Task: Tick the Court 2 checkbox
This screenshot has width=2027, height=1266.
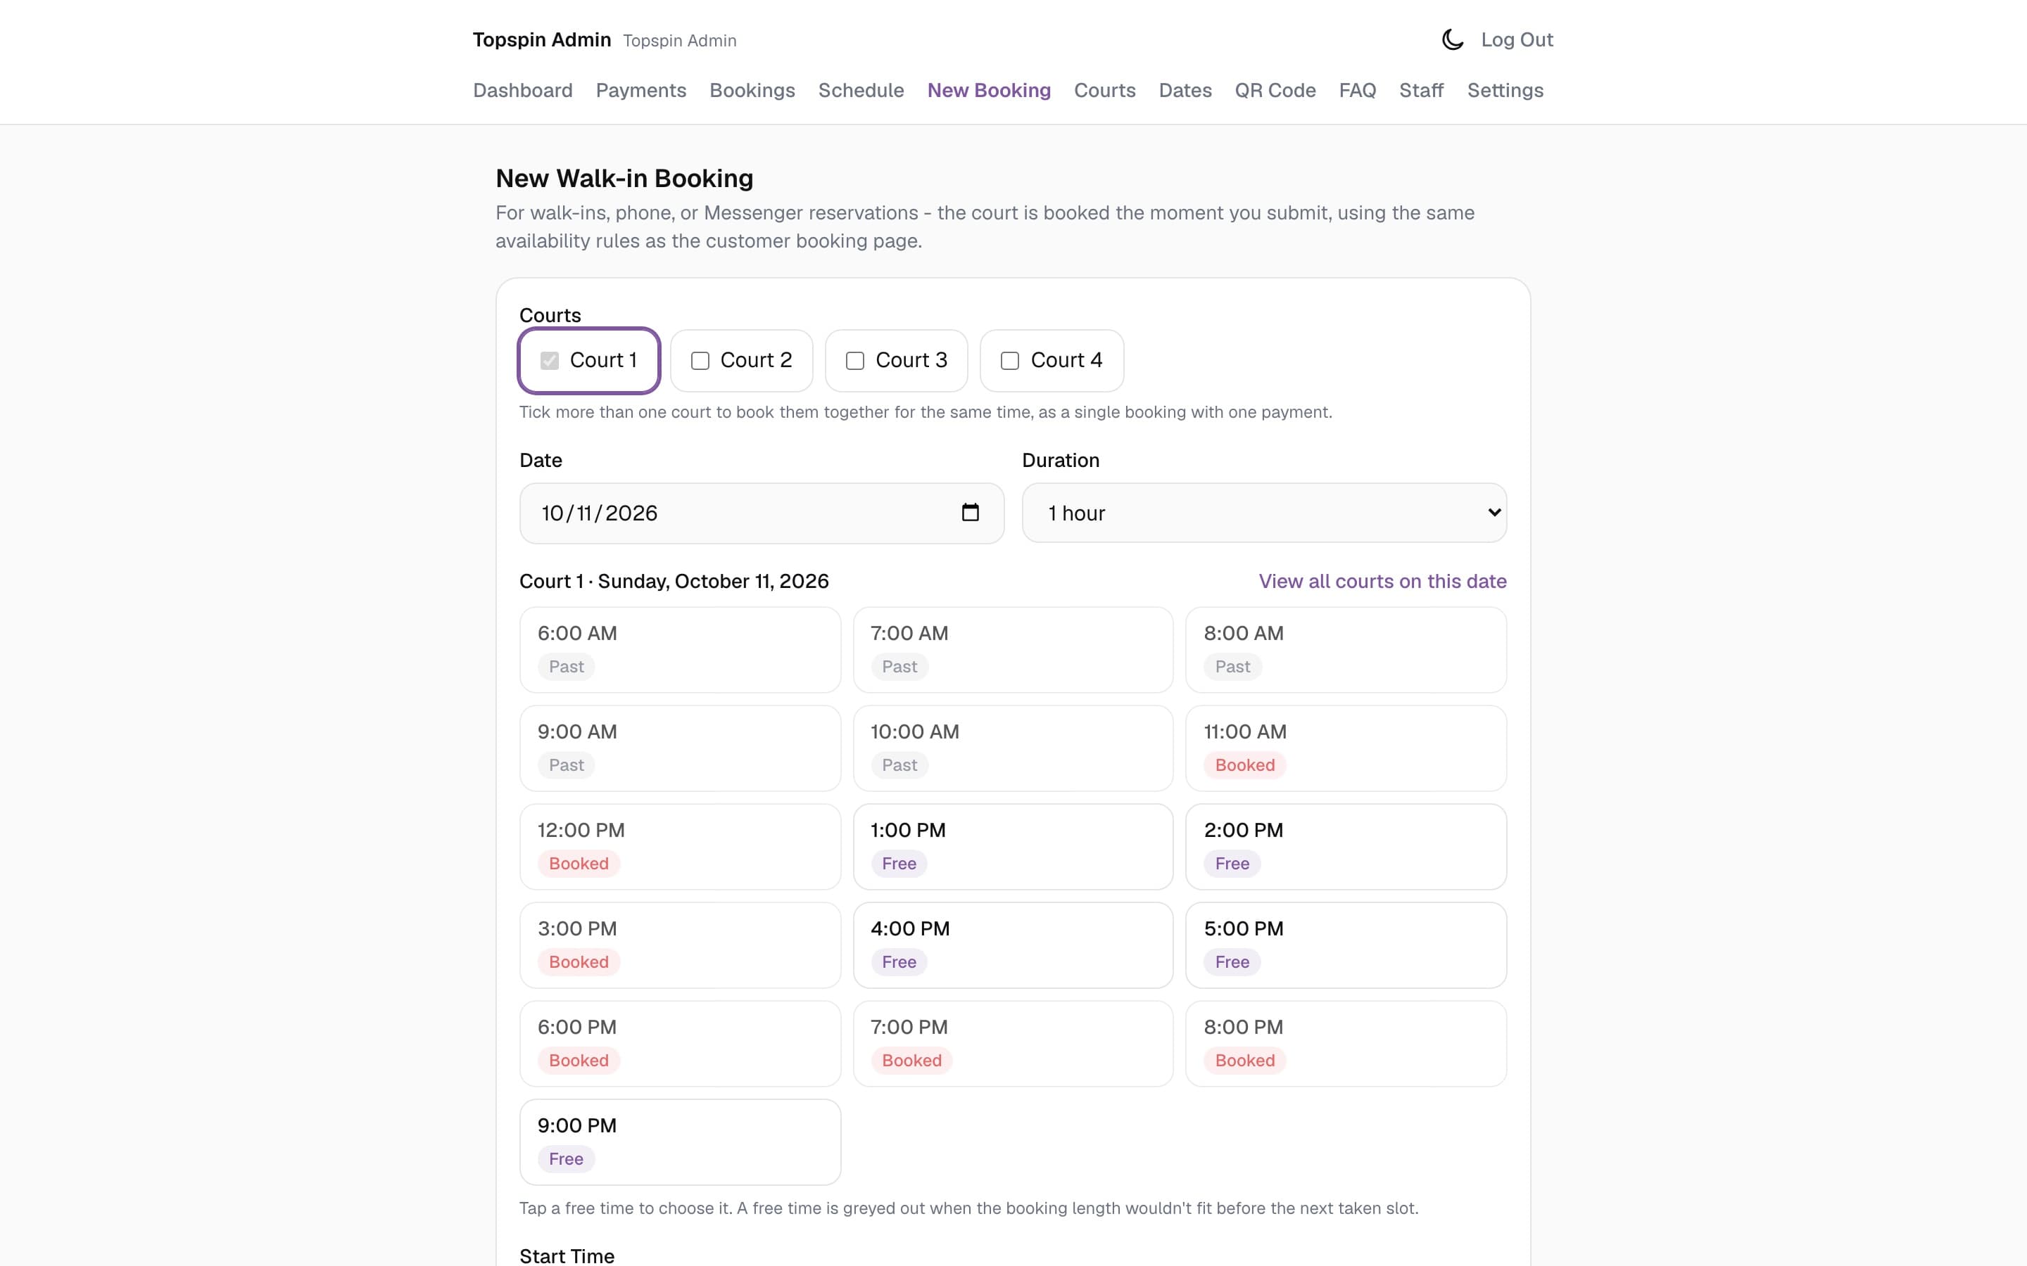Action: pyautogui.click(x=700, y=361)
